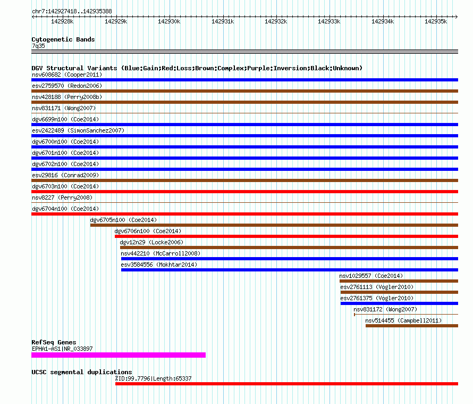Click the ruler's left arrowhead
This screenshot has height=404, width=473.
click(x=33, y=17)
